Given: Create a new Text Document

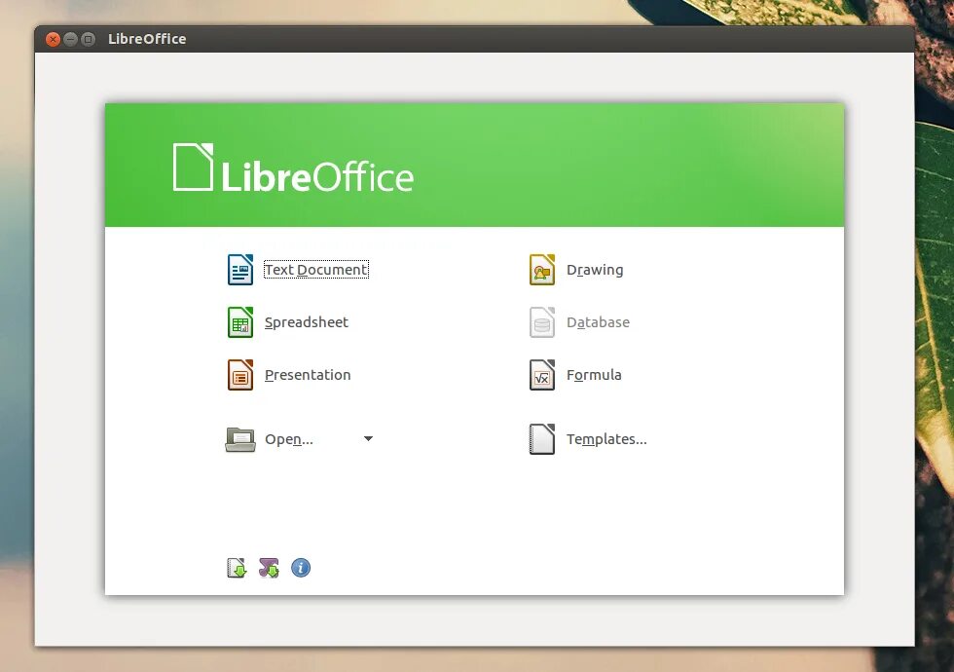Looking at the screenshot, I should coord(316,270).
